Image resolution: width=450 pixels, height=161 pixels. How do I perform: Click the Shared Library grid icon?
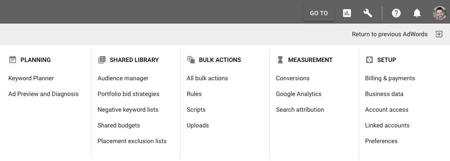coord(102,60)
